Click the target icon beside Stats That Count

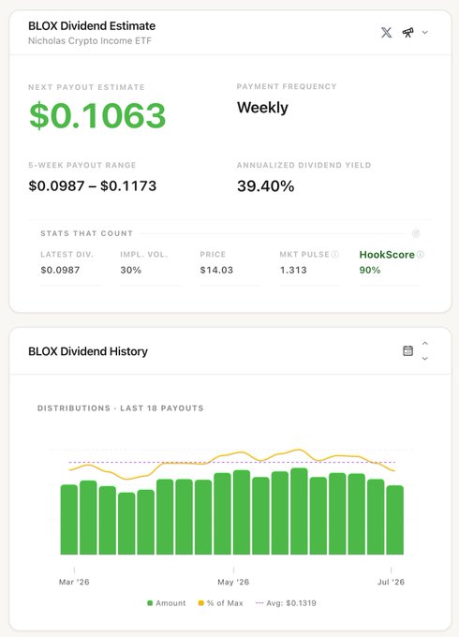pyautogui.click(x=416, y=233)
